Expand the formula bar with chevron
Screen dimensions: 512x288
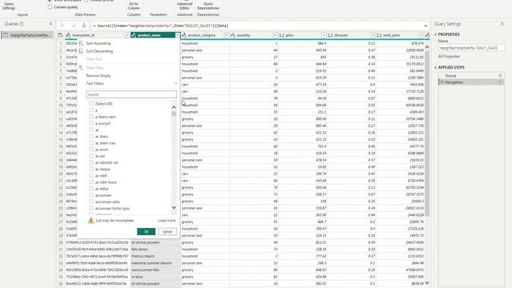tap(426, 26)
